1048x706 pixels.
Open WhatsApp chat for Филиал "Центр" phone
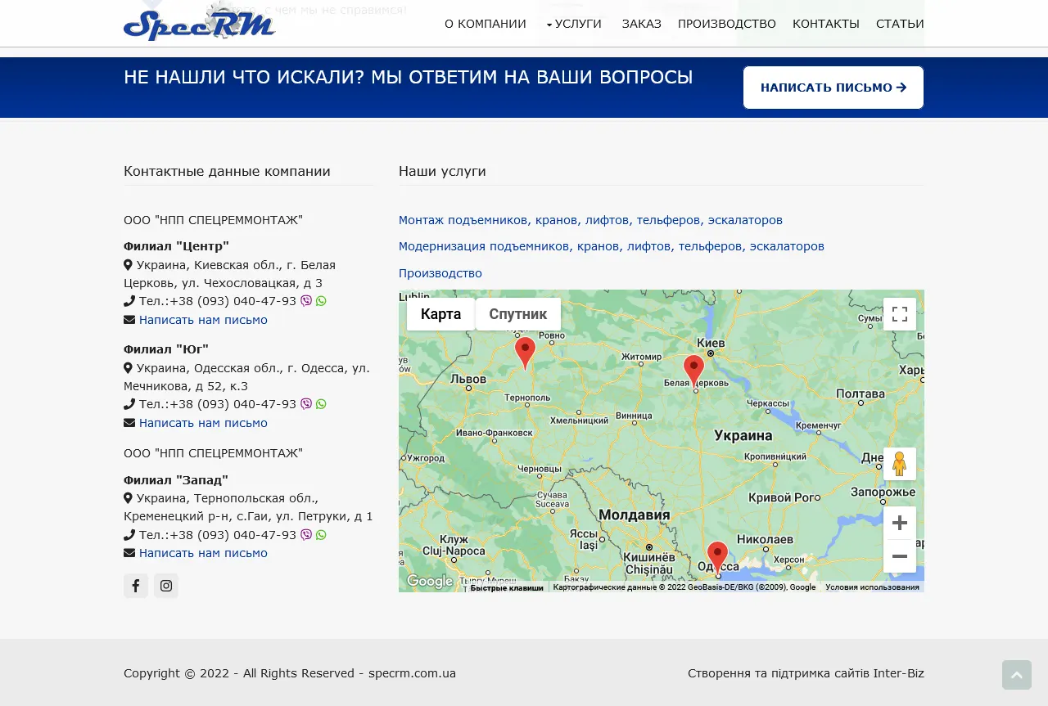click(x=320, y=301)
